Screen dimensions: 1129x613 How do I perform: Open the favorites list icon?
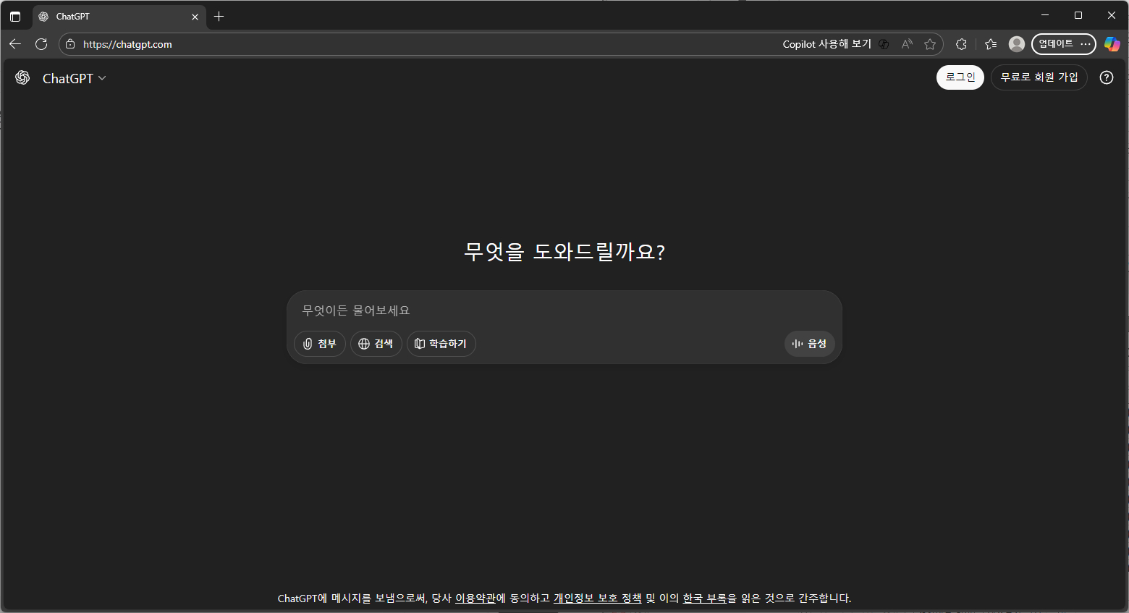pyautogui.click(x=991, y=44)
